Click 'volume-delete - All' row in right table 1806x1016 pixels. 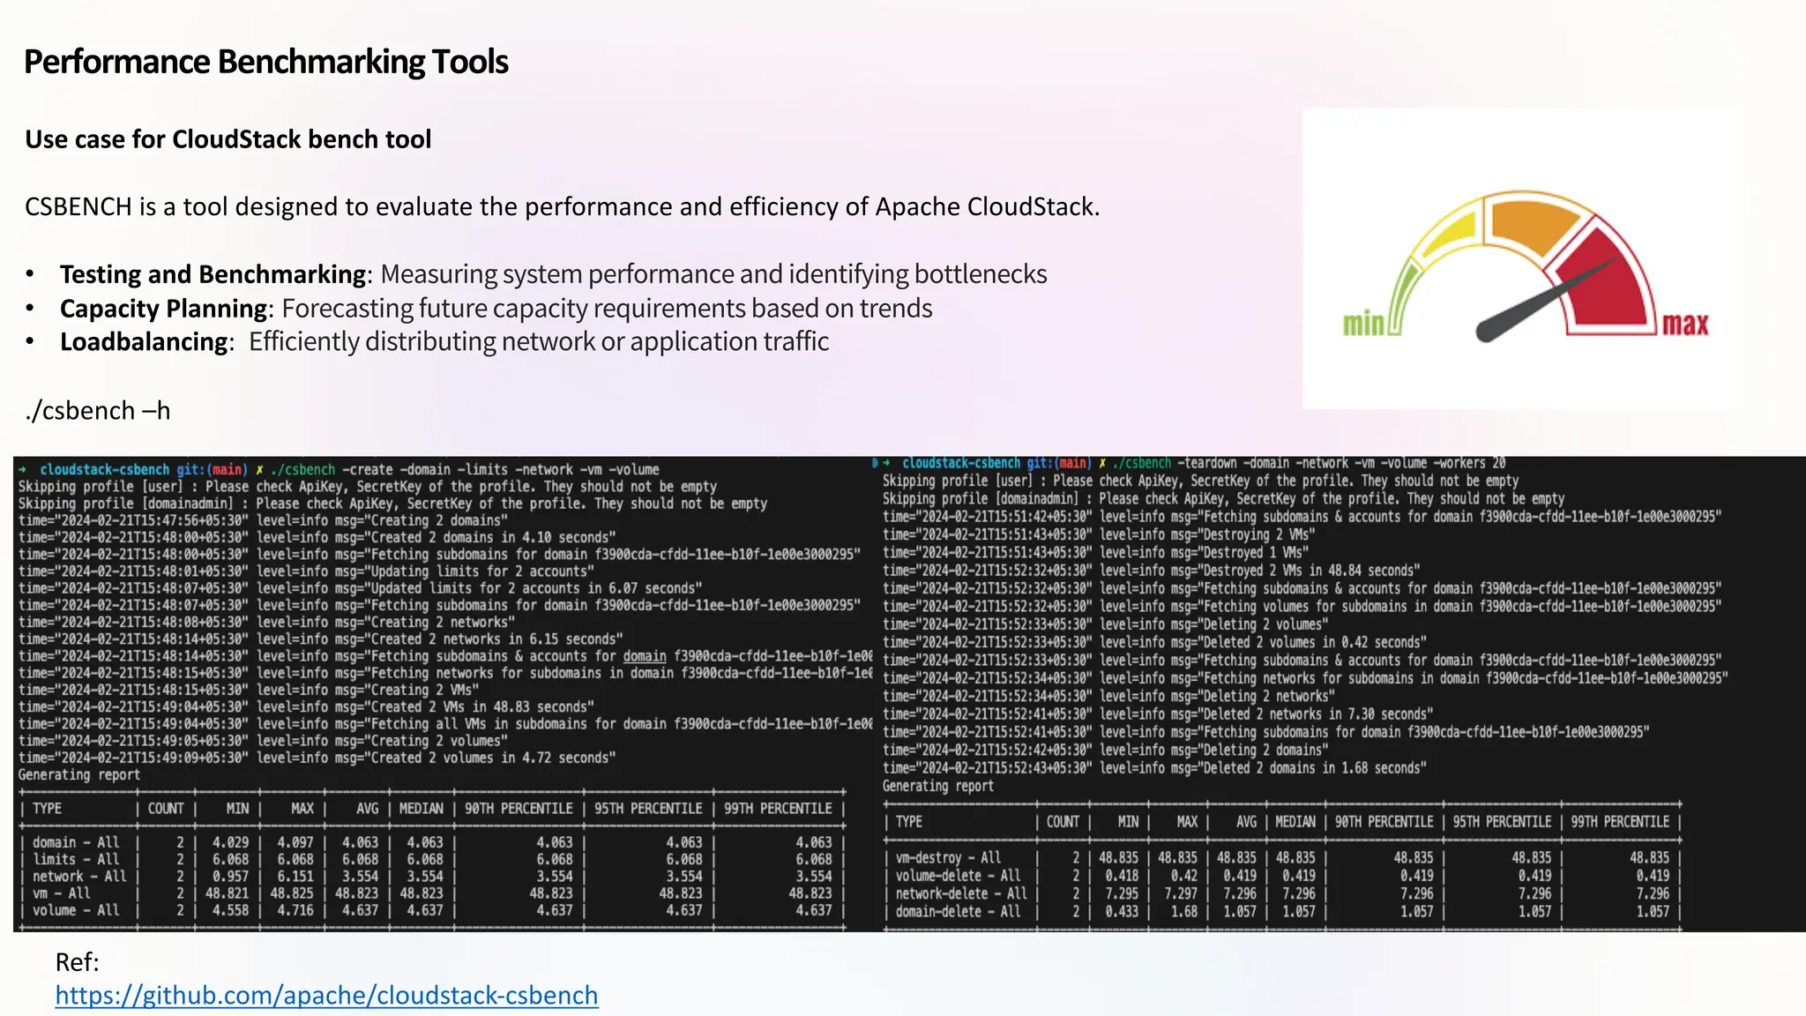1283,876
